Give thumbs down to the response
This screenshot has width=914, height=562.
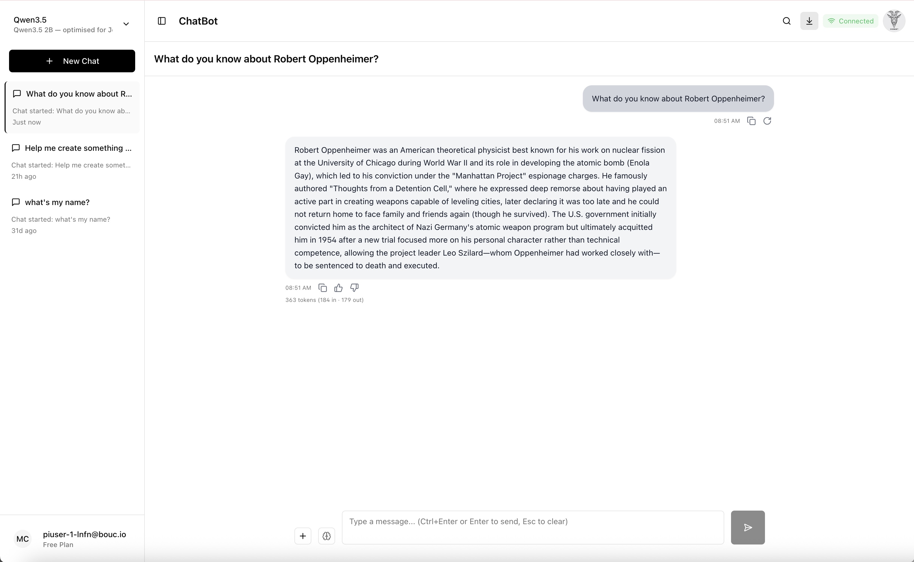click(x=354, y=288)
